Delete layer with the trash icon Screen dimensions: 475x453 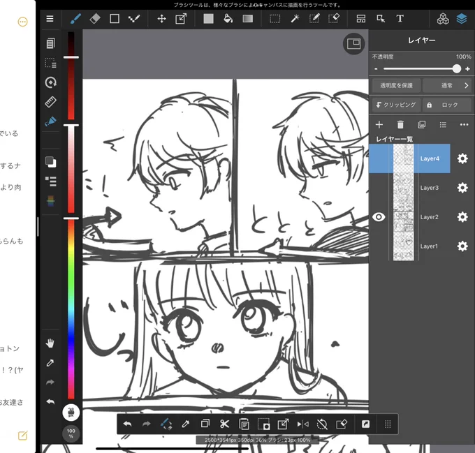[400, 125]
